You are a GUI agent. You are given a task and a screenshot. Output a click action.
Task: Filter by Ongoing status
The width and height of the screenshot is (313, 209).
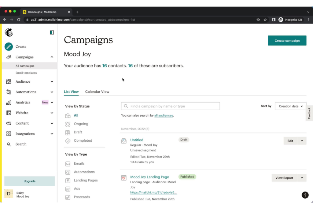tap(81, 124)
